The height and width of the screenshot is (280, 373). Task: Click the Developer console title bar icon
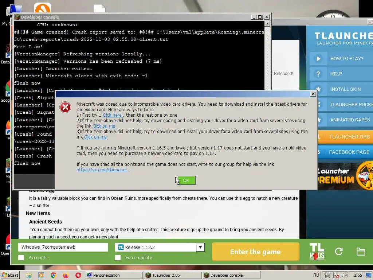(x=17, y=17)
